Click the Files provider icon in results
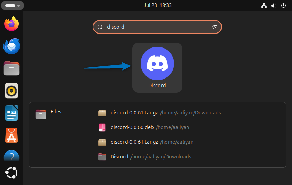The height and width of the screenshot is (185, 292). pyautogui.click(x=41, y=114)
